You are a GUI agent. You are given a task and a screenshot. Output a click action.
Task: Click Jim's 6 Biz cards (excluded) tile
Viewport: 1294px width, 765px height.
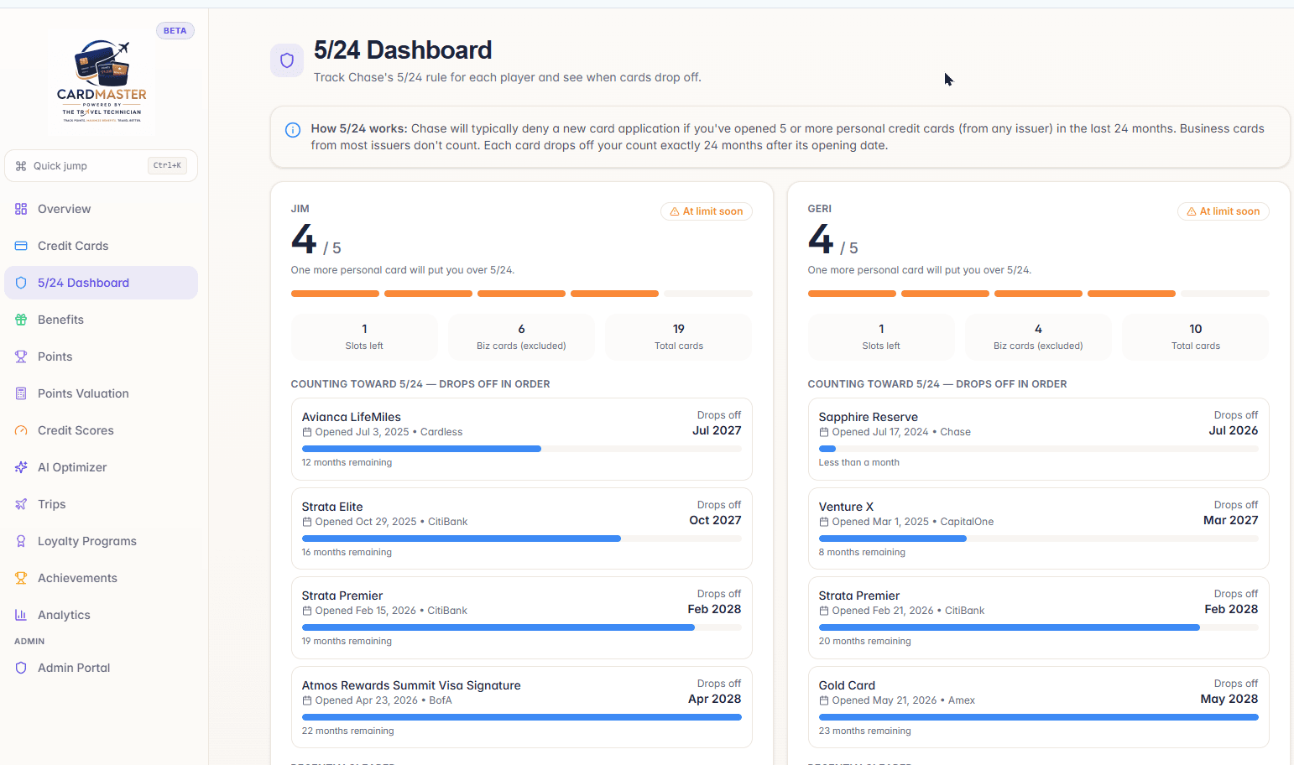tap(521, 337)
